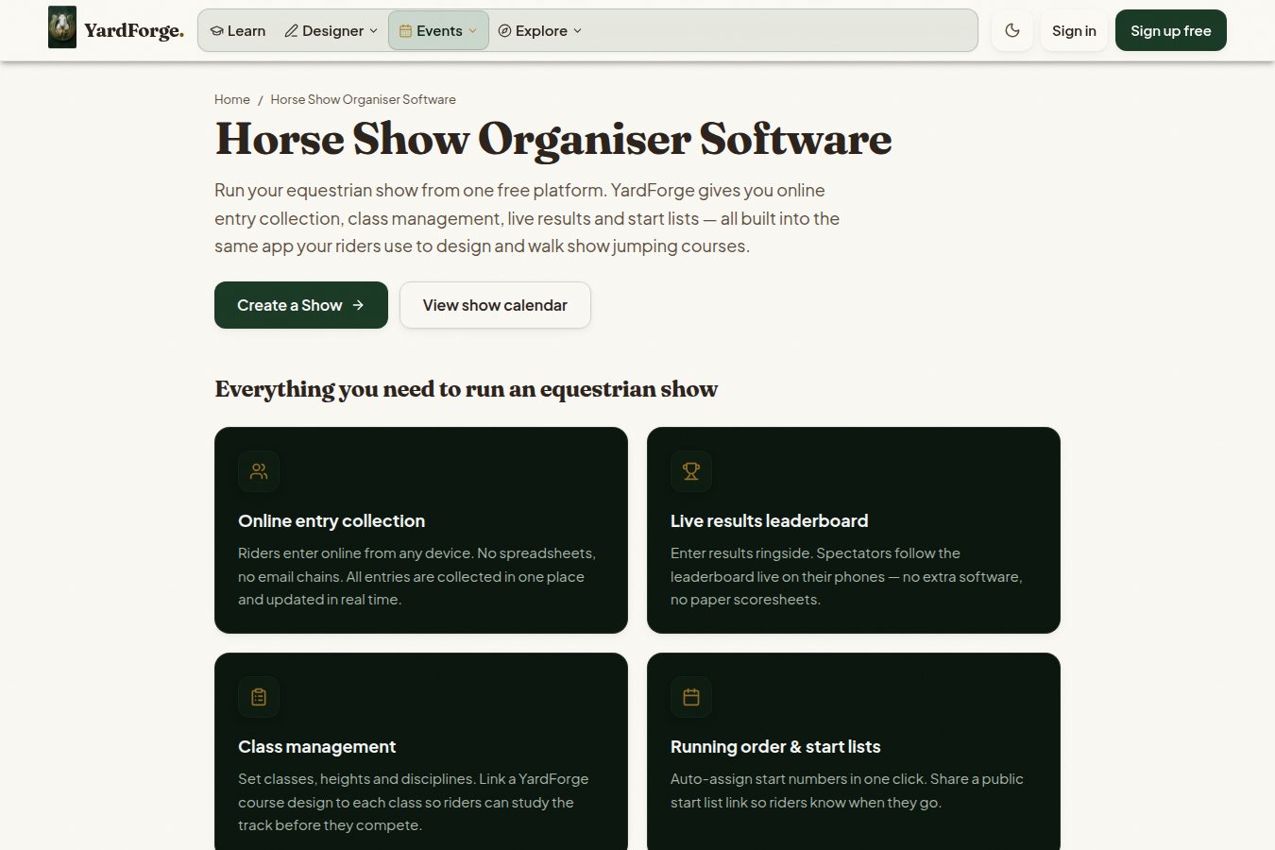Click the chevron arrow next to Designer
1275x850 pixels.
[373, 31]
